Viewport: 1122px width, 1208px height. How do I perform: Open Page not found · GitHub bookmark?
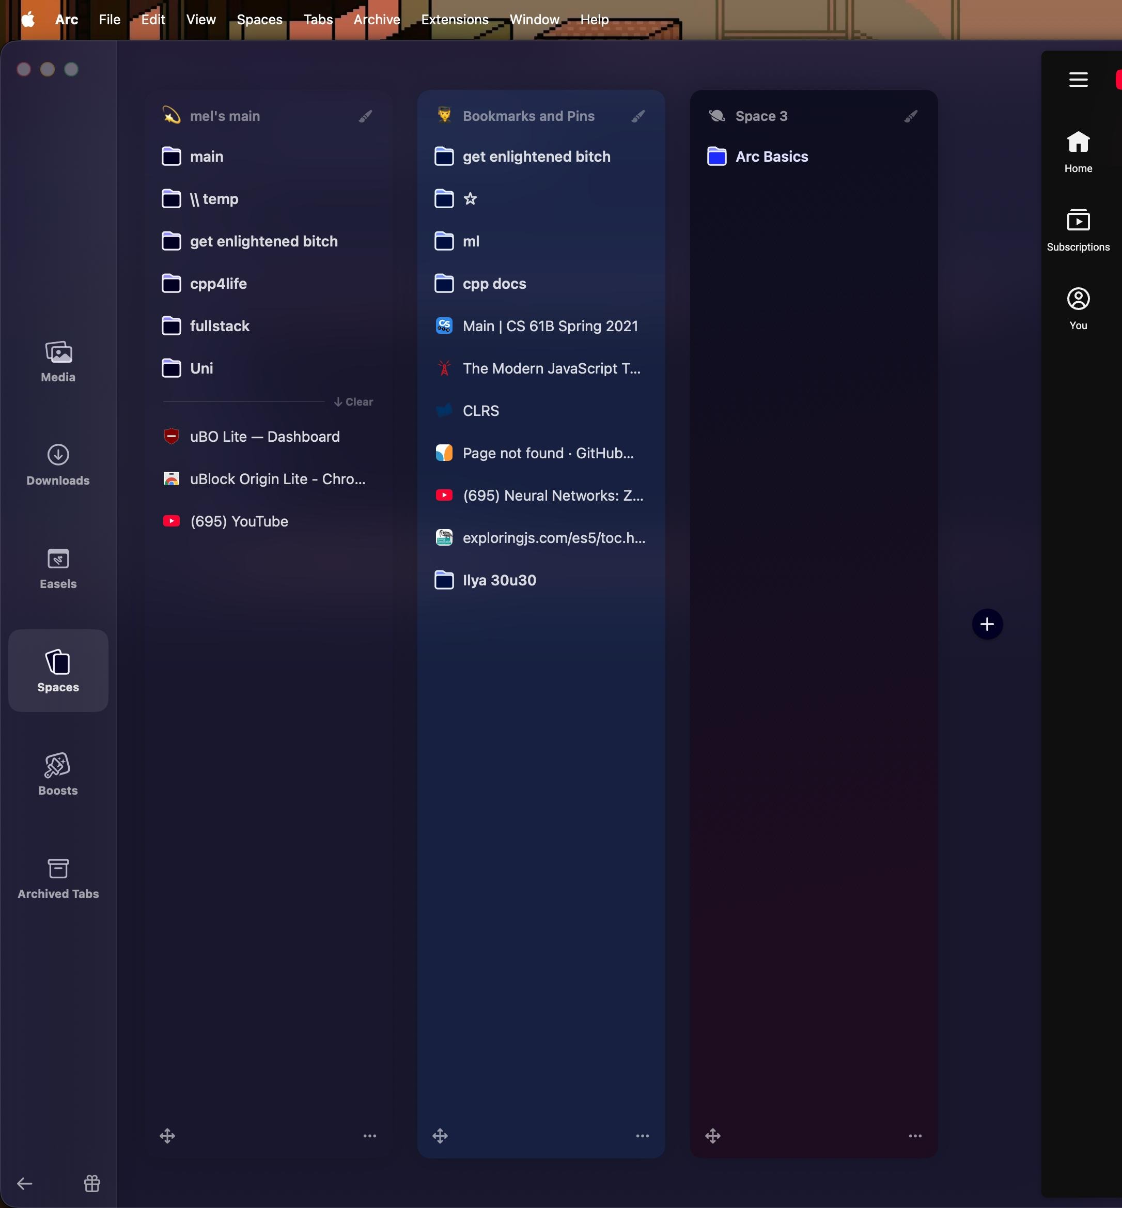coord(540,454)
